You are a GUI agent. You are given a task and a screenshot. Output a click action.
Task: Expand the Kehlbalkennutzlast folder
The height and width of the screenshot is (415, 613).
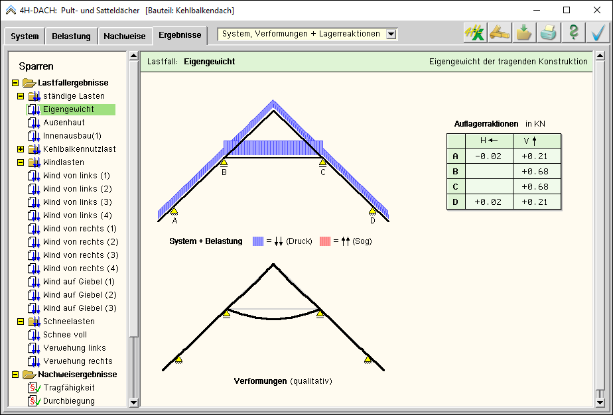coord(21,149)
